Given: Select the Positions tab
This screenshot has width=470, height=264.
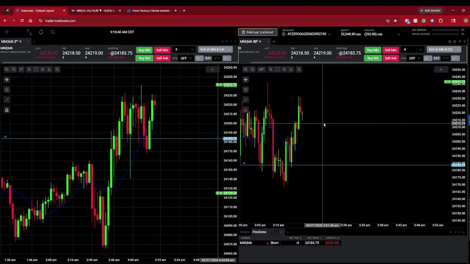Looking at the screenshot, I should (259, 232).
